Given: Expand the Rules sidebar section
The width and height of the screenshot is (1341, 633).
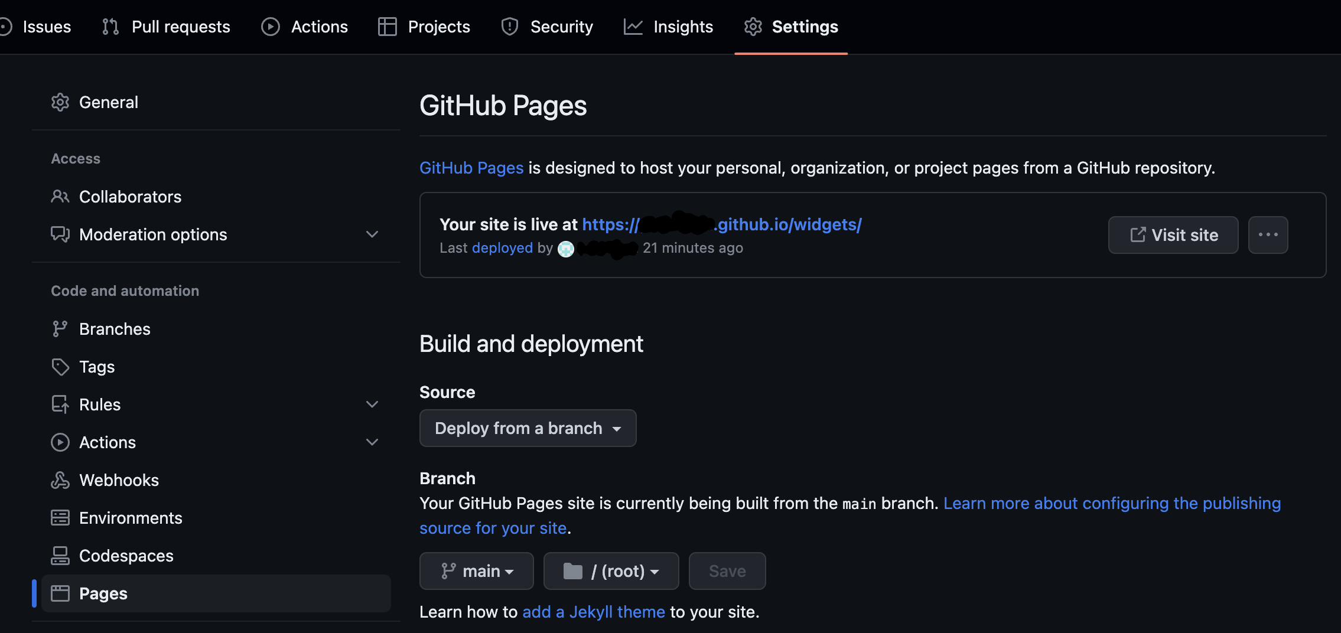Looking at the screenshot, I should (x=372, y=404).
